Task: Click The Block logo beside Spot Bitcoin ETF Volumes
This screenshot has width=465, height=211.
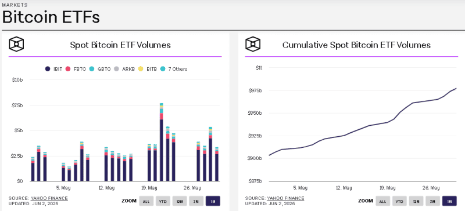Action: click(x=16, y=45)
